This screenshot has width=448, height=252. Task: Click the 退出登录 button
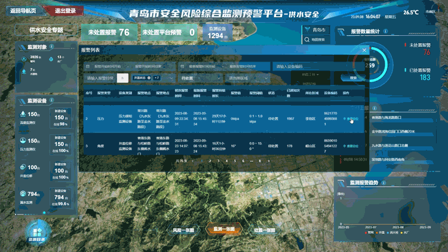[x=65, y=11]
